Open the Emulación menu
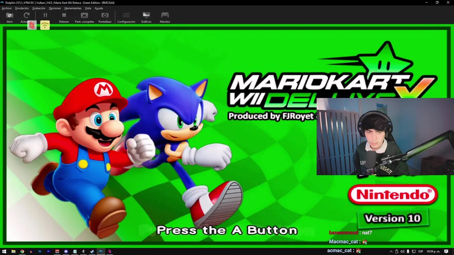454x255 pixels. click(x=22, y=8)
